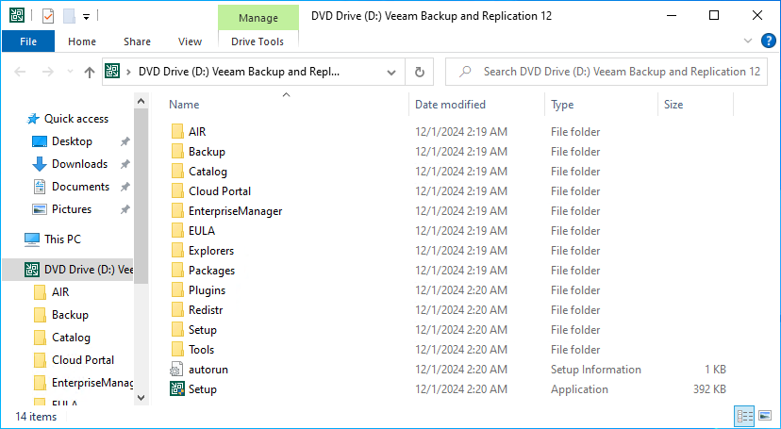This screenshot has height=429, width=781.
Task: Refresh the DVD Drive folder
Action: (x=420, y=73)
